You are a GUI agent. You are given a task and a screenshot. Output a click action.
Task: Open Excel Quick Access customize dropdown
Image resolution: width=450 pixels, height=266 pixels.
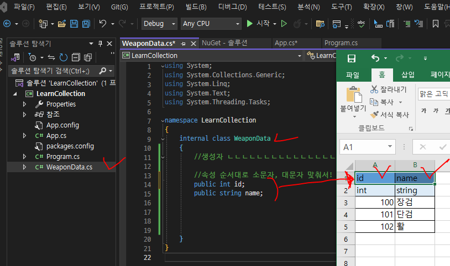tap(425, 58)
